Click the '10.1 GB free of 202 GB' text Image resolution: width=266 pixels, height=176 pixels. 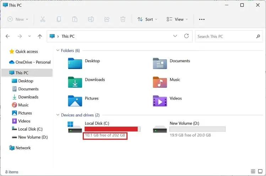105,135
